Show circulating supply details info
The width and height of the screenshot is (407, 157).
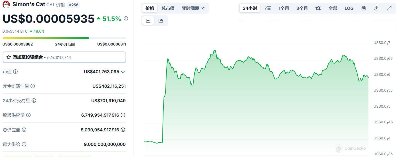pyautogui.click(x=123, y=115)
